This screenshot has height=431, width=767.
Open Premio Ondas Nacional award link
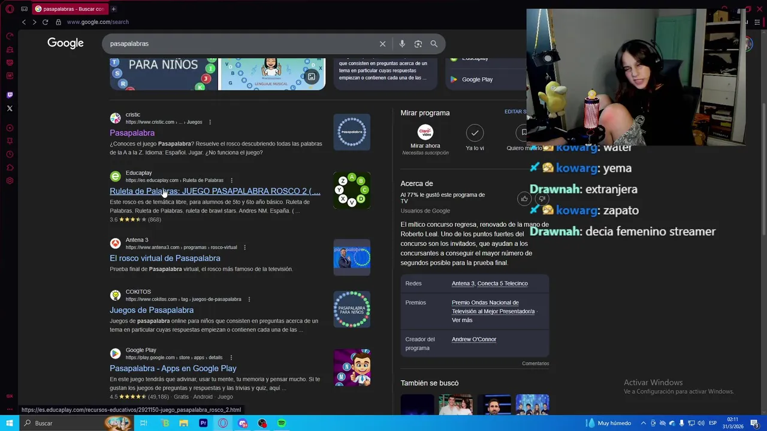coord(493,307)
